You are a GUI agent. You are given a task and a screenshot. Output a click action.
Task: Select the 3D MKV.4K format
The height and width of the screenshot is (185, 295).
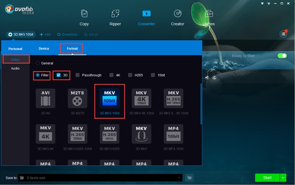click(x=46, y=137)
